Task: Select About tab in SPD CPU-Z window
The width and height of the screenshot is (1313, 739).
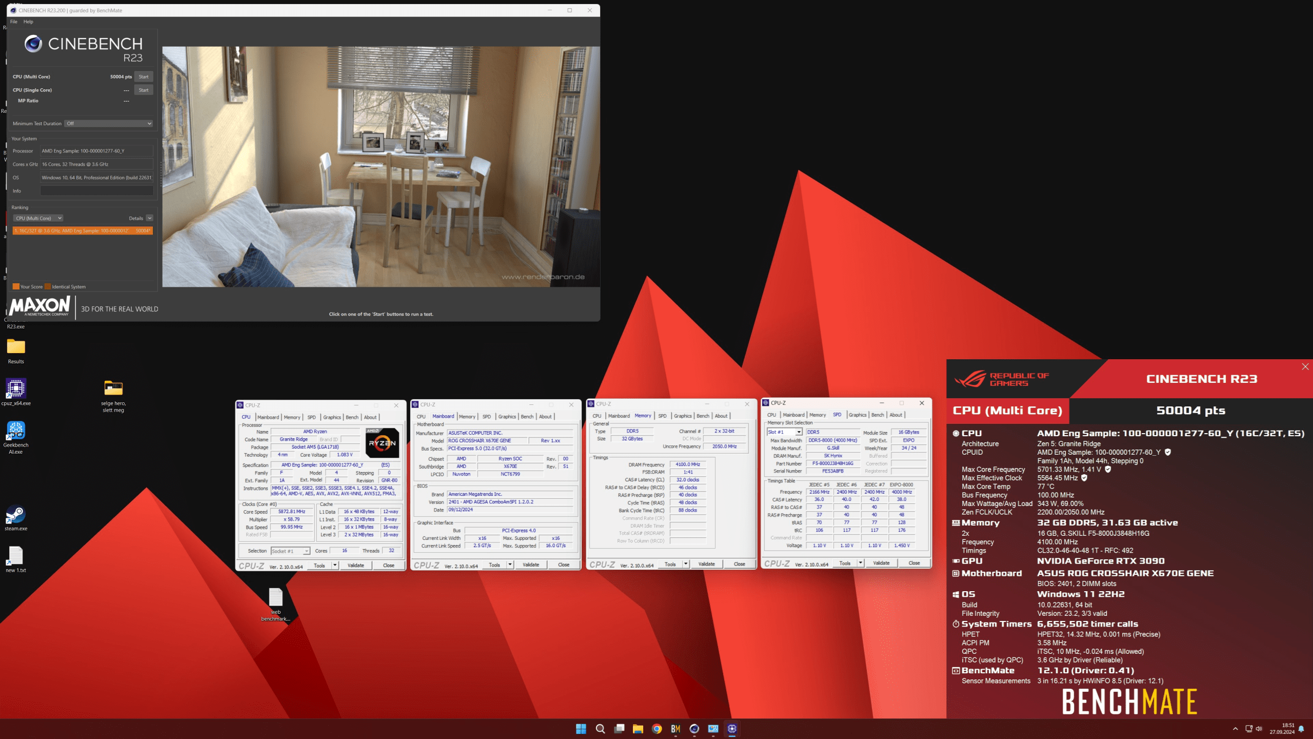Action: [x=896, y=415]
